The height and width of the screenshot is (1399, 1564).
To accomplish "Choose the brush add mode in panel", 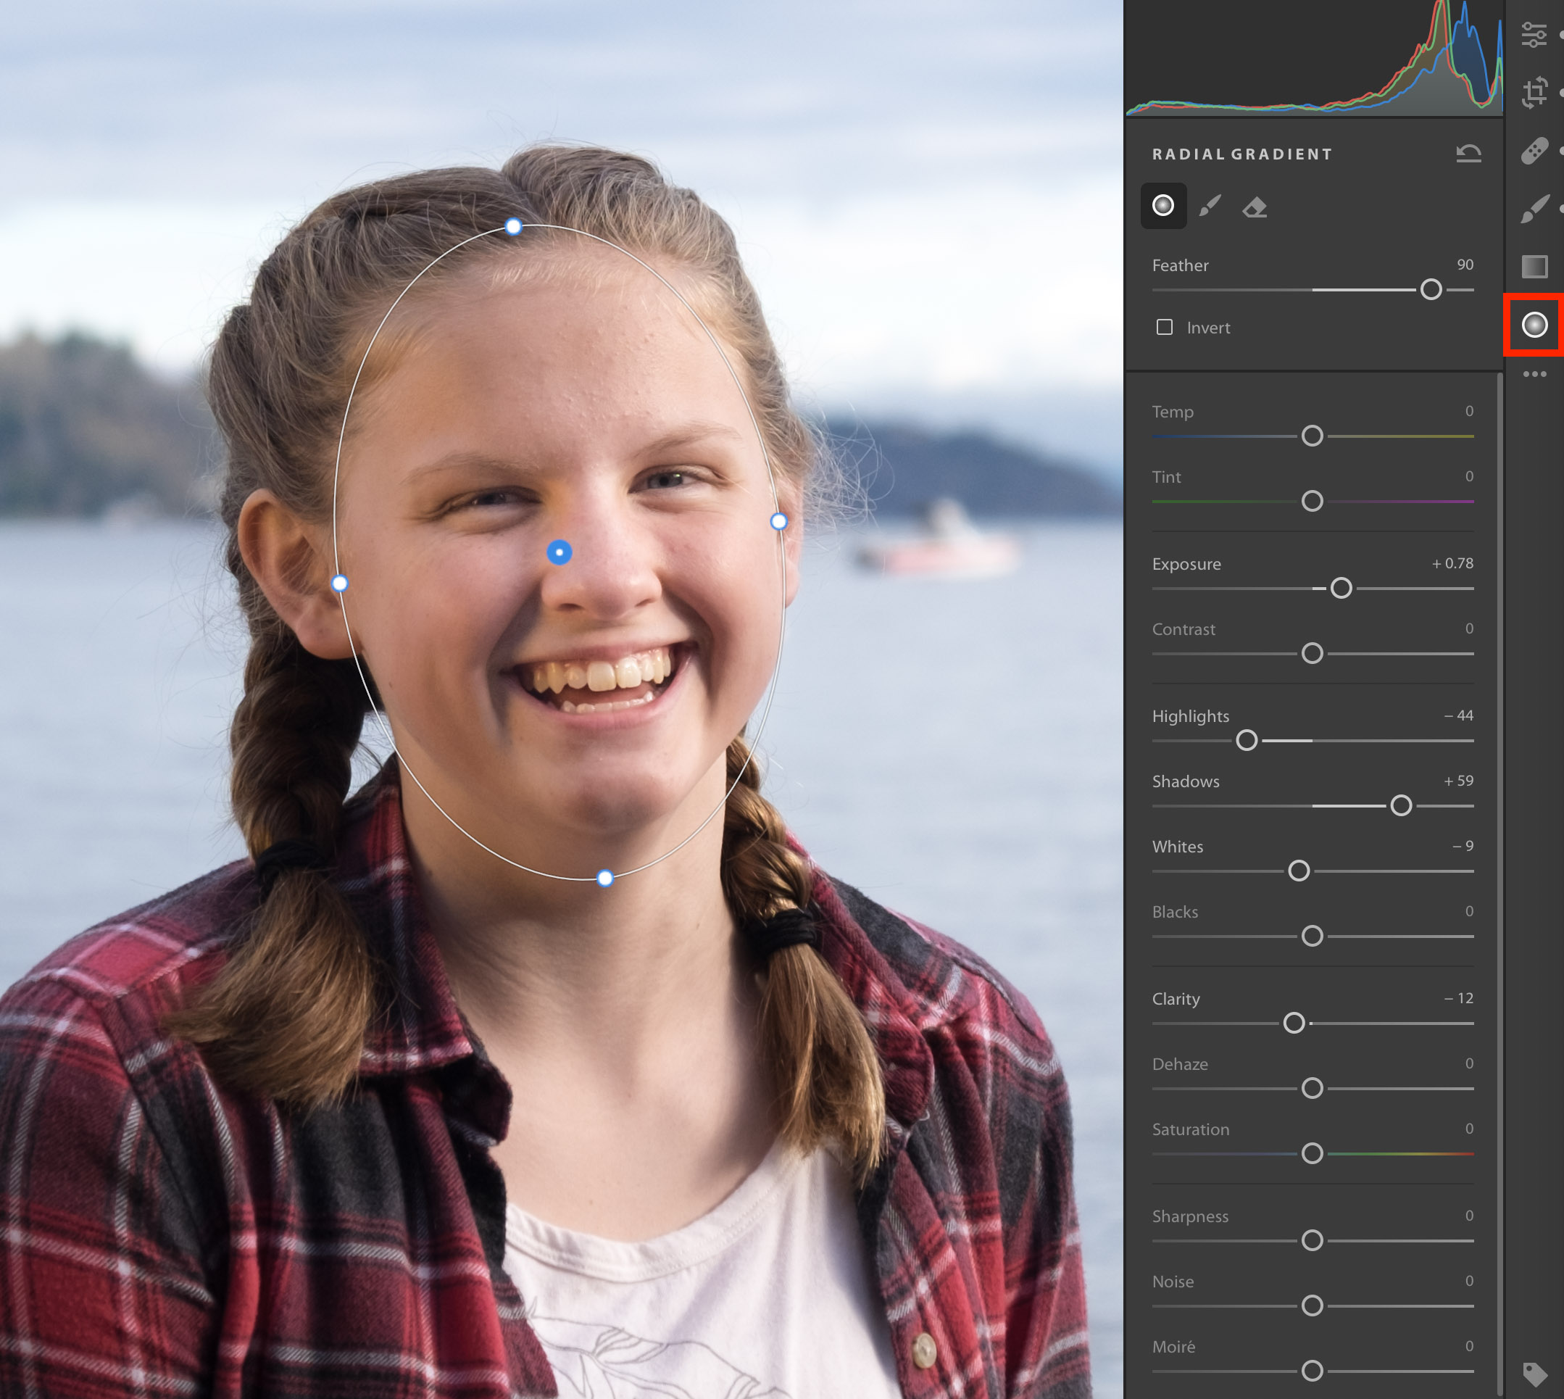I will [x=1210, y=205].
